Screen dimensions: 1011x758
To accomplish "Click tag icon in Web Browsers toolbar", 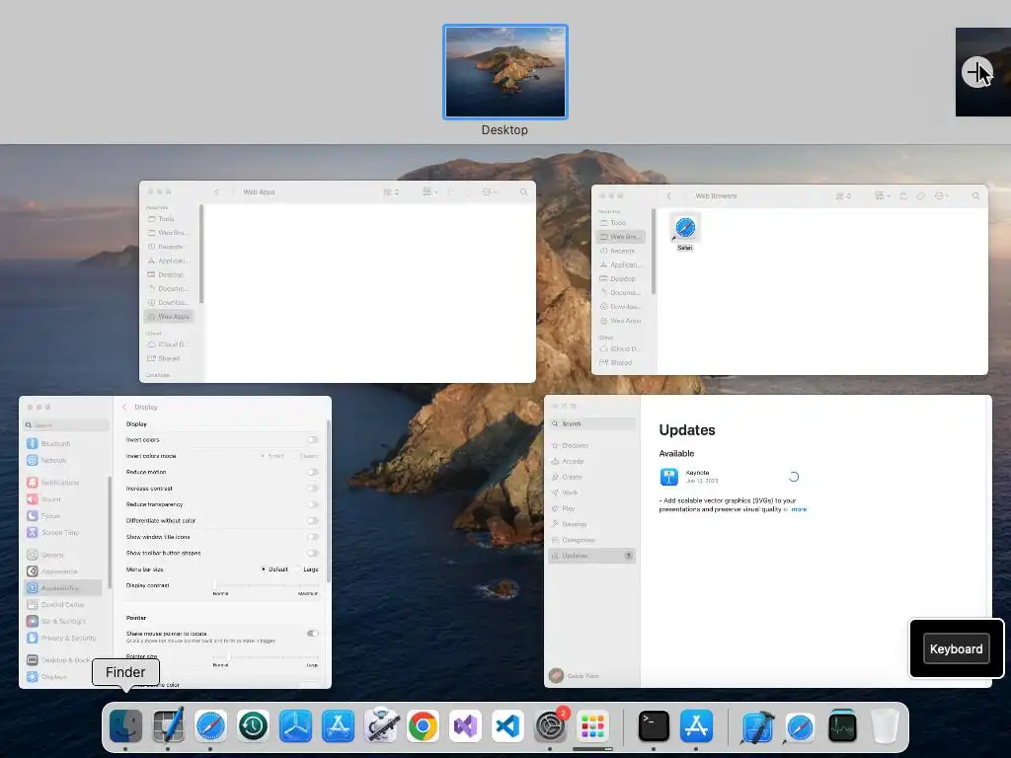I will click(921, 196).
